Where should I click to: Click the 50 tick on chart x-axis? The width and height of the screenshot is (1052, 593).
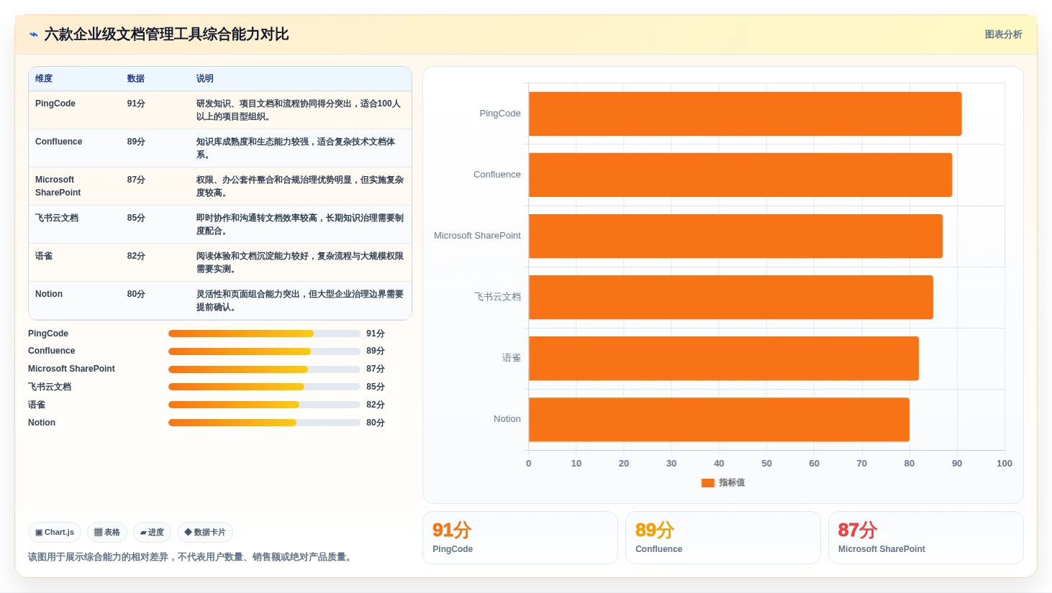click(766, 464)
